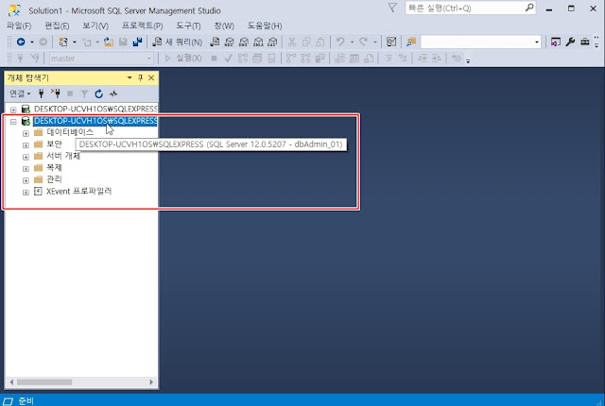Click the Disconnect plug icon with red X
605x406 pixels.
(56, 93)
